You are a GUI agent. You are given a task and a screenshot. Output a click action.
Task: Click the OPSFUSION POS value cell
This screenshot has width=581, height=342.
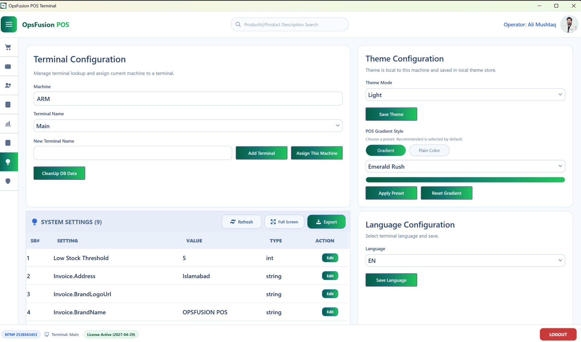205,312
